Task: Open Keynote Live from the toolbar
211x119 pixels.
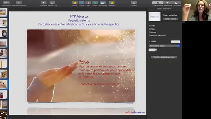Action: point(52,3)
